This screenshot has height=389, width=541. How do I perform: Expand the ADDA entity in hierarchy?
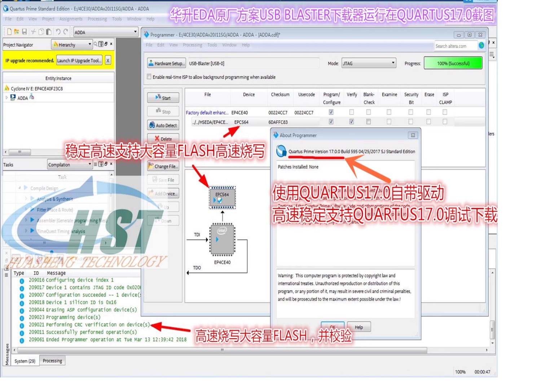coord(6,97)
